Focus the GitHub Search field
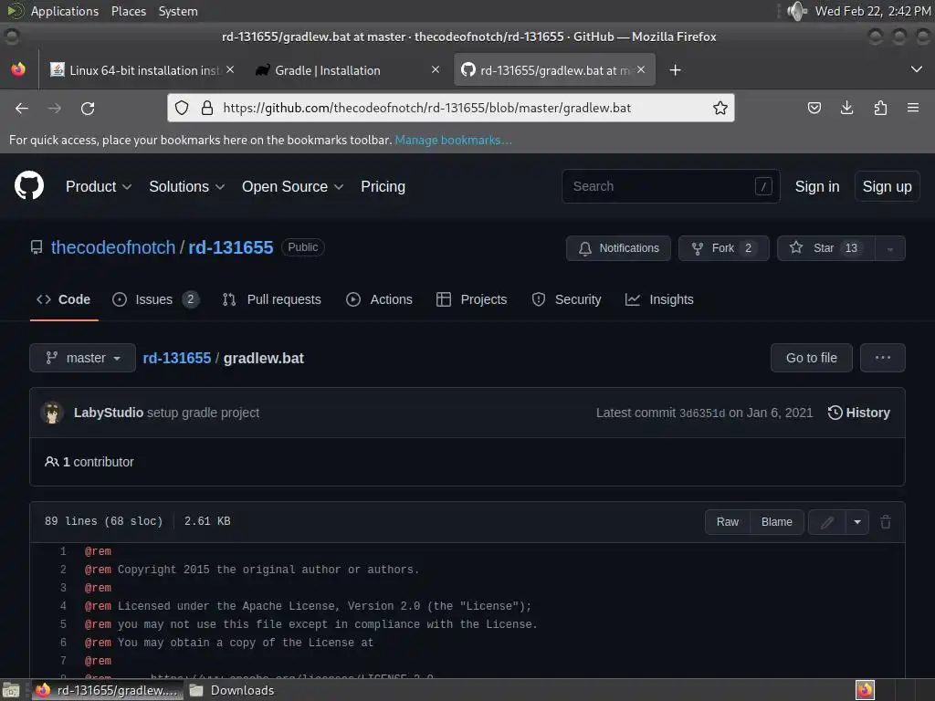The width and height of the screenshot is (935, 701). click(x=671, y=186)
